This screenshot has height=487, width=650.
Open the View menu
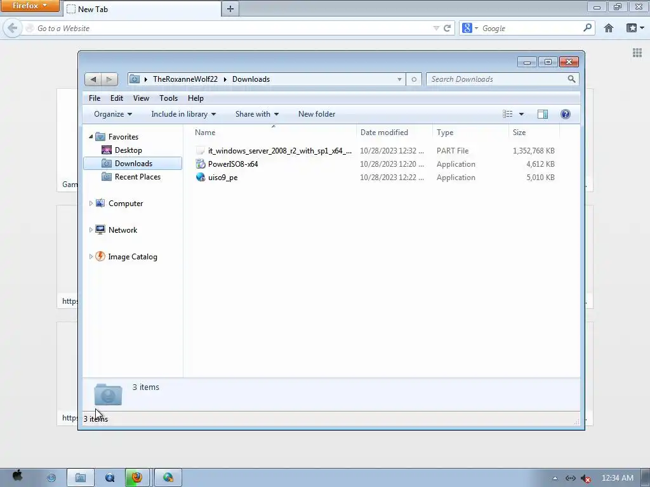141,98
